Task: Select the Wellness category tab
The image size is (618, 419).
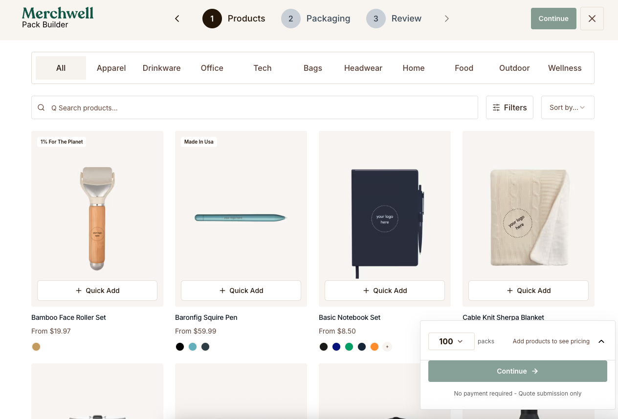Action: (x=565, y=68)
